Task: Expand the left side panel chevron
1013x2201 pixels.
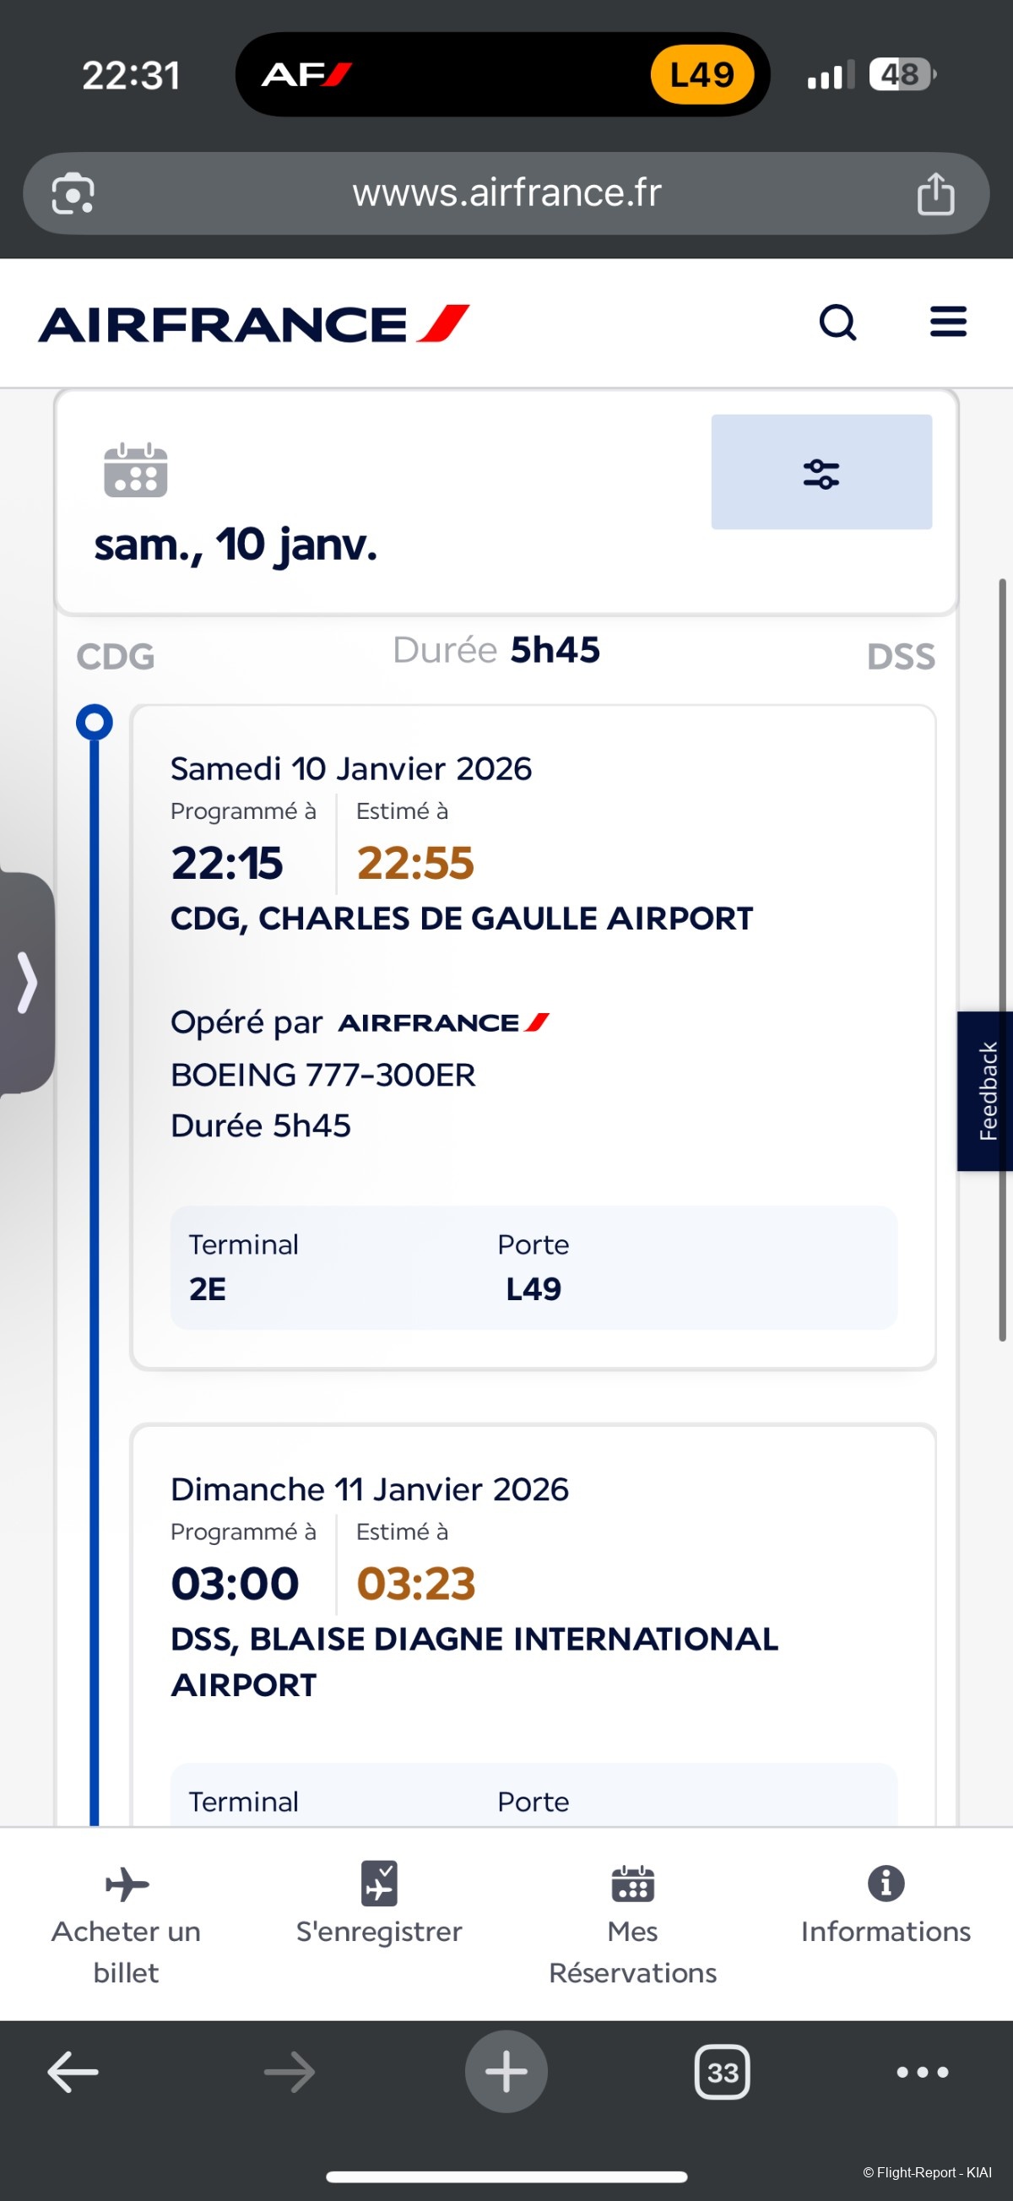Action: point(27,983)
